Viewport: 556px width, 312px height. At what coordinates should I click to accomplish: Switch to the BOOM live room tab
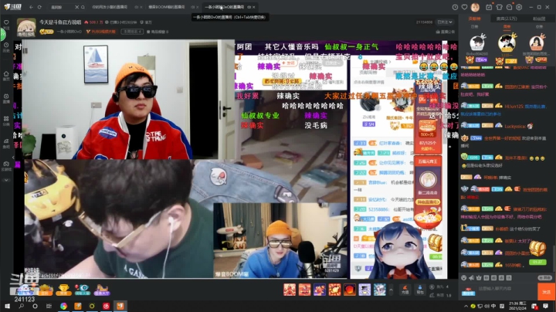tap(168, 7)
